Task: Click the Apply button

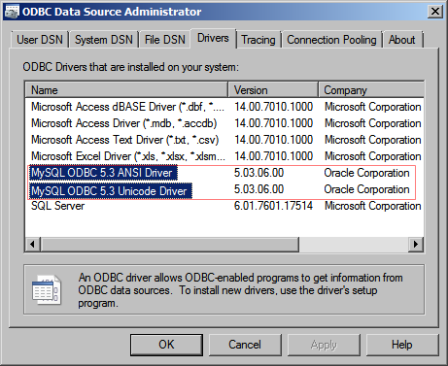Action: pos(324,345)
